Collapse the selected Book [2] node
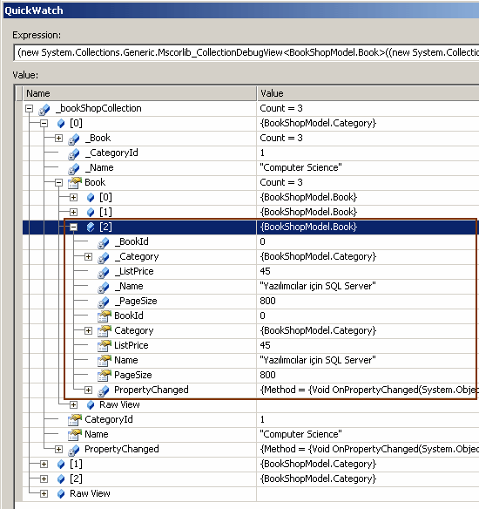 (x=74, y=227)
